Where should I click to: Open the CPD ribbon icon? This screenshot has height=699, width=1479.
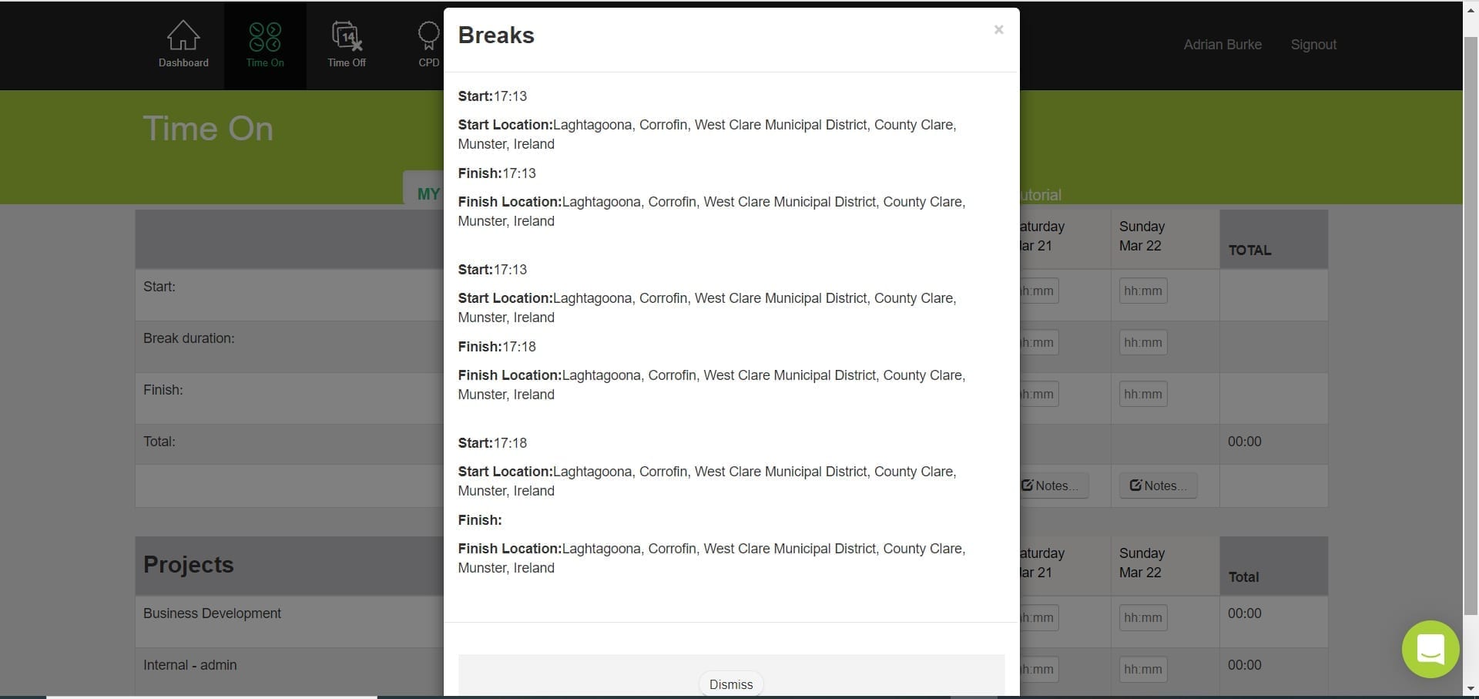coord(429,35)
